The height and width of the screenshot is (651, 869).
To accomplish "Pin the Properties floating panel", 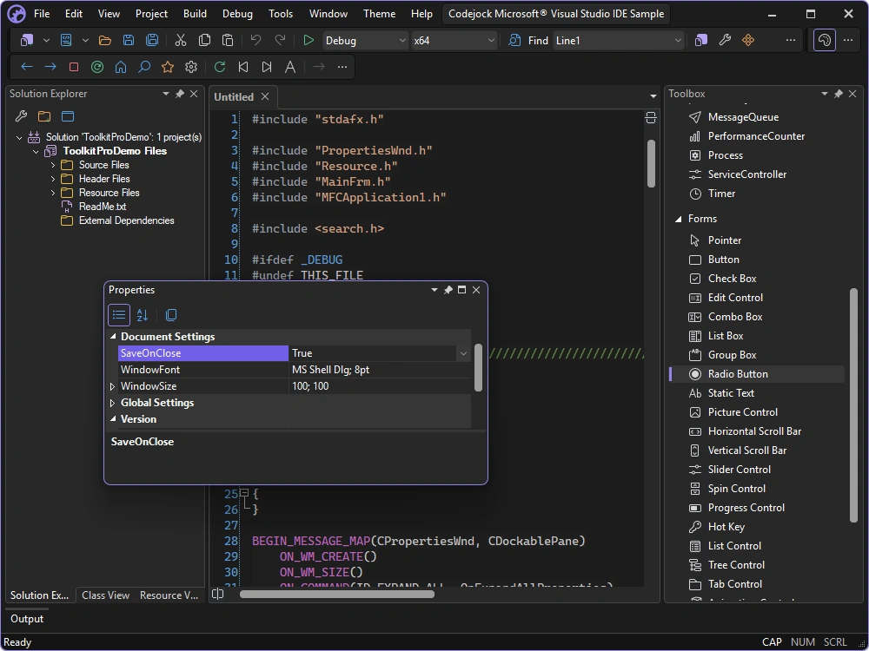I will pos(448,290).
